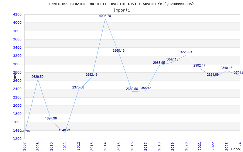Select the 3223.53 data label
Screen dimensions: 243x152
[186, 52]
